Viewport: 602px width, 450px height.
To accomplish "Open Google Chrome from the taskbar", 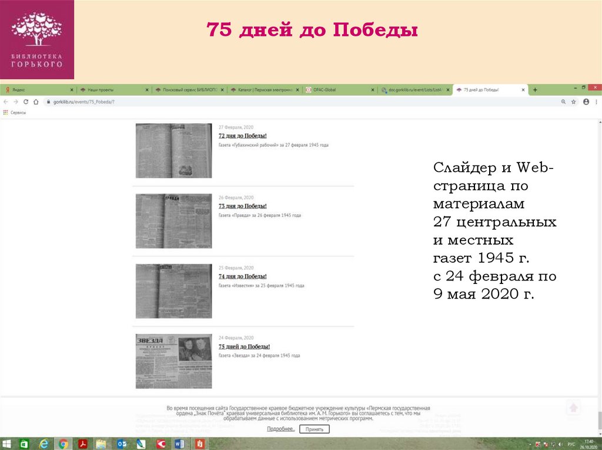I will point(63,444).
